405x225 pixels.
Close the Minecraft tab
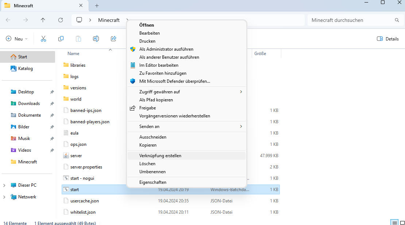(81, 5)
